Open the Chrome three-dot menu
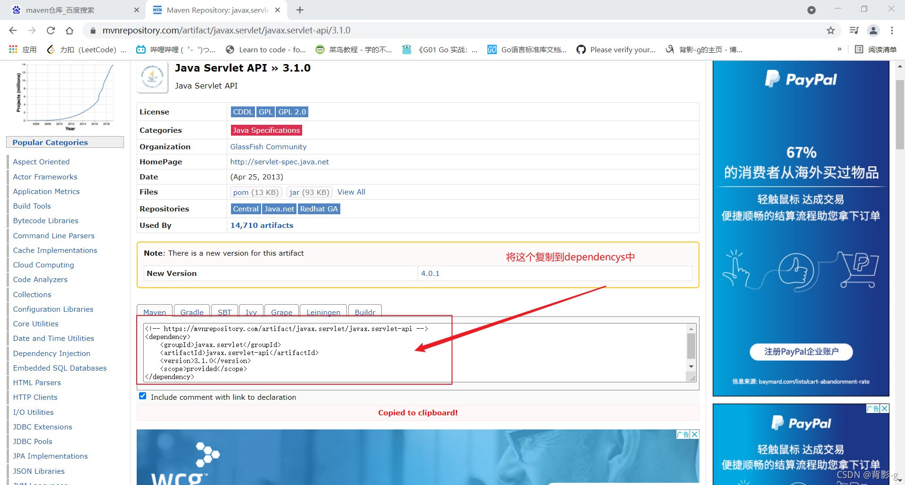Image resolution: width=905 pixels, height=485 pixels. (x=892, y=31)
